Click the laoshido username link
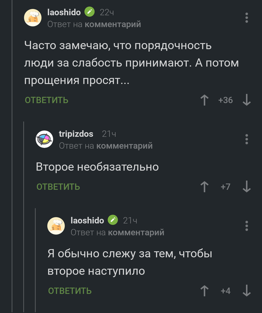Image resolution: width=262 pixels, height=313 pixels. point(64,12)
